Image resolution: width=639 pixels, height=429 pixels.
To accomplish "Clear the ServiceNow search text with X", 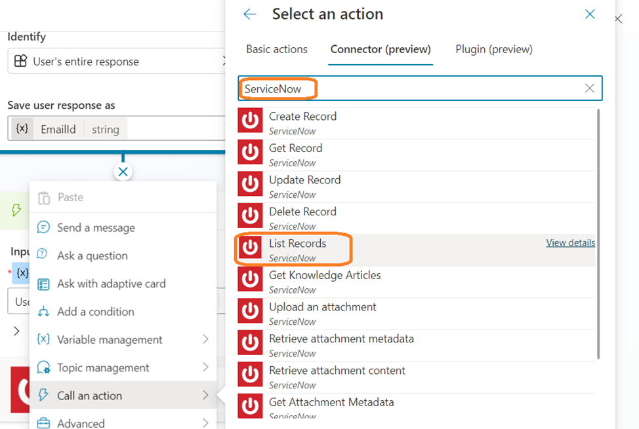I will [589, 88].
